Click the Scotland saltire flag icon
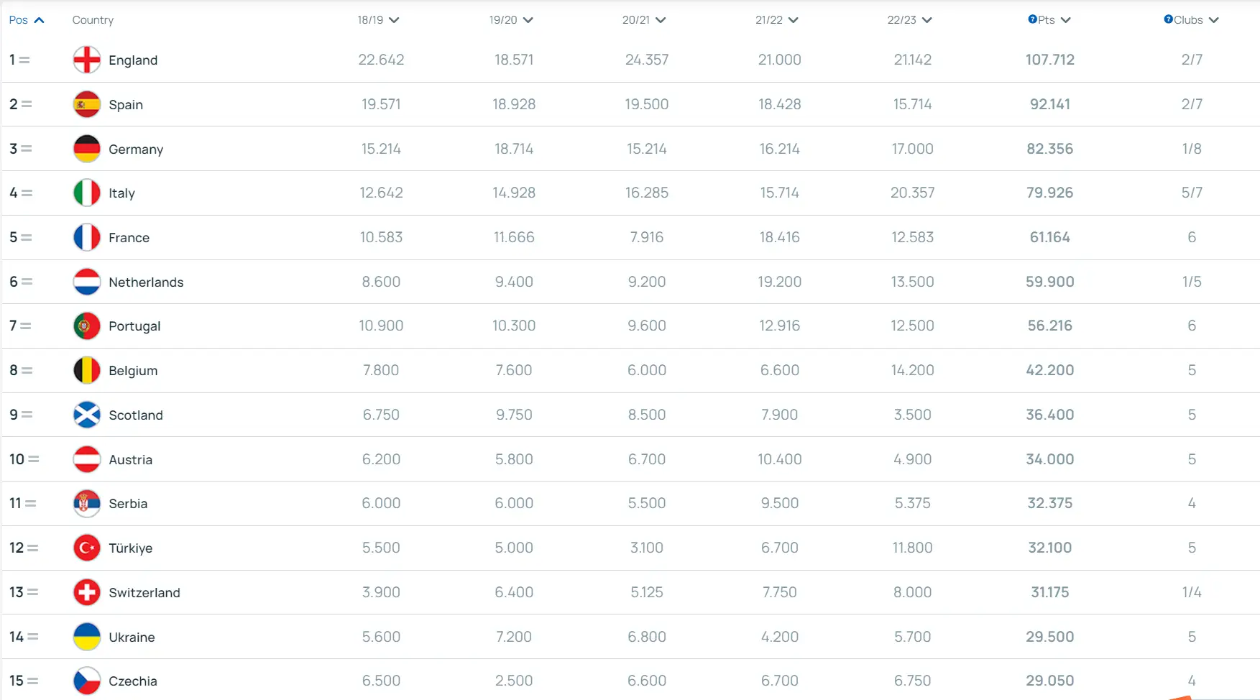 tap(86, 415)
